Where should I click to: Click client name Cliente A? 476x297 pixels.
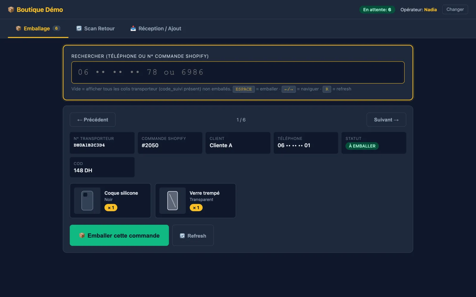[x=221, y=145]
